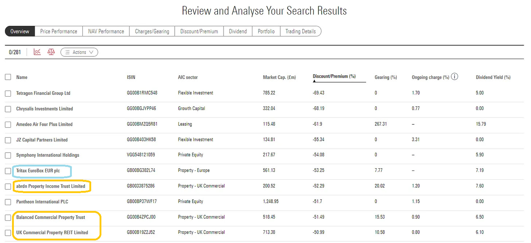Switch to the NAV Performance tab

[106, 31]
